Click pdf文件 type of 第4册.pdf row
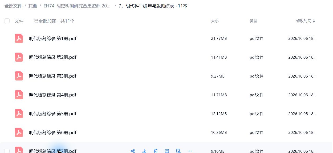 tap(257, 95)
